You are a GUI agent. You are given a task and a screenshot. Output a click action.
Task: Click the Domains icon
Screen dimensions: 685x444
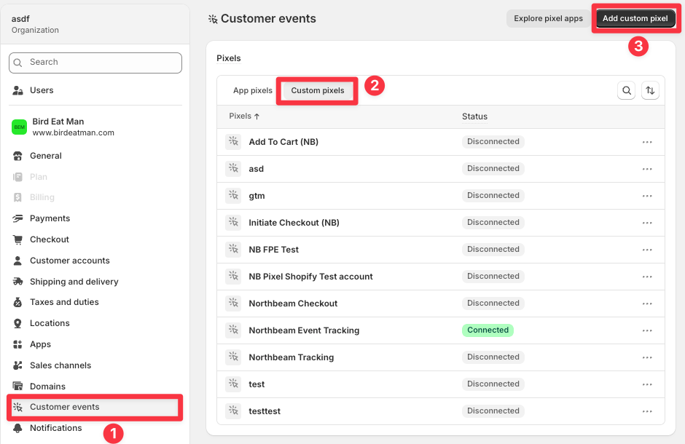coord(17,386)
